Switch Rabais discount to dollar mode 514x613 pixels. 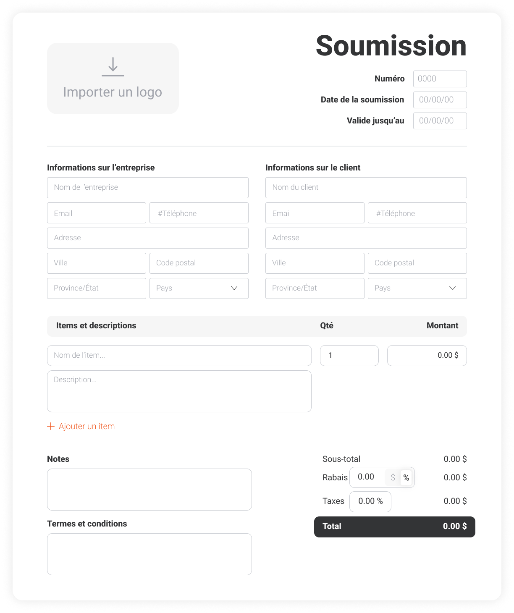393,477
